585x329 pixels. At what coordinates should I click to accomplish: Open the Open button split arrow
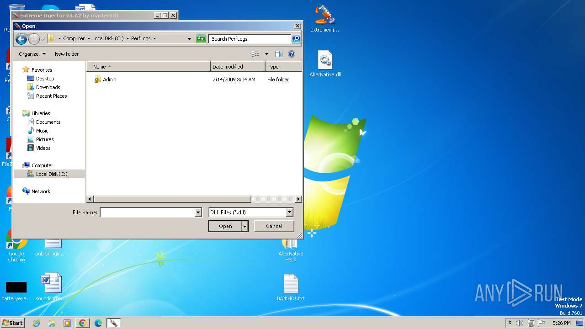(245, 226)
